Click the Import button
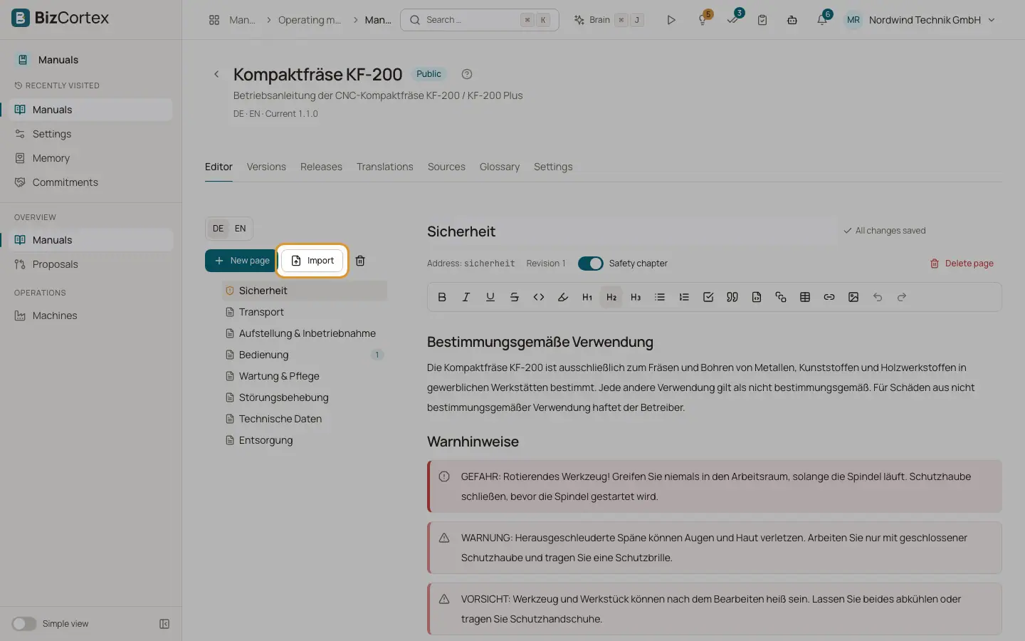Screen dimensions: 1025x641 312,261
